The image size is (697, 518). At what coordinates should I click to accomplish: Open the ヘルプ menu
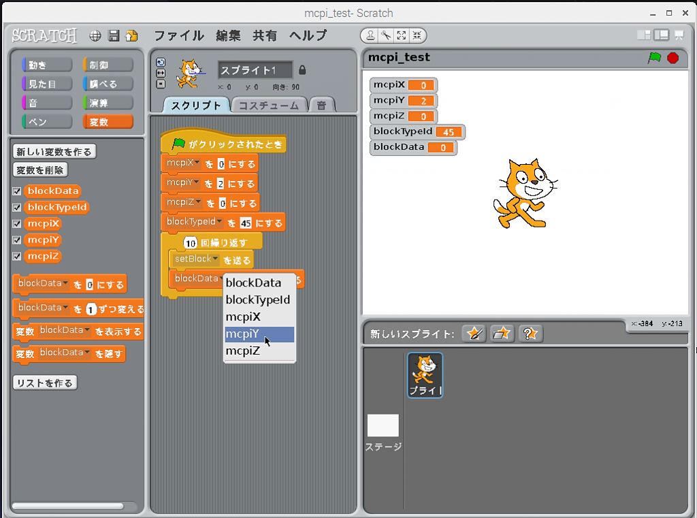point(308,35)
